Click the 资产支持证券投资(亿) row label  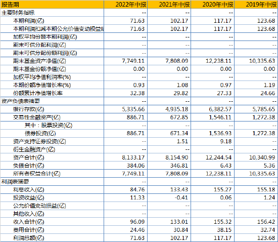(x=39, y=142)
